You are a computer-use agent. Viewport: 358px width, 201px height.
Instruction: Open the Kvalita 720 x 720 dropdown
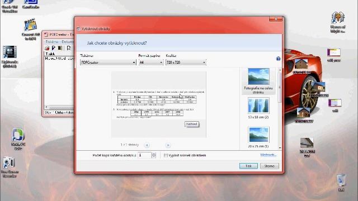(186, 62)
